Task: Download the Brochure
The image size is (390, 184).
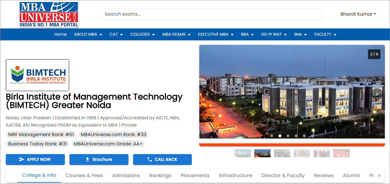Action: (99, 159)
